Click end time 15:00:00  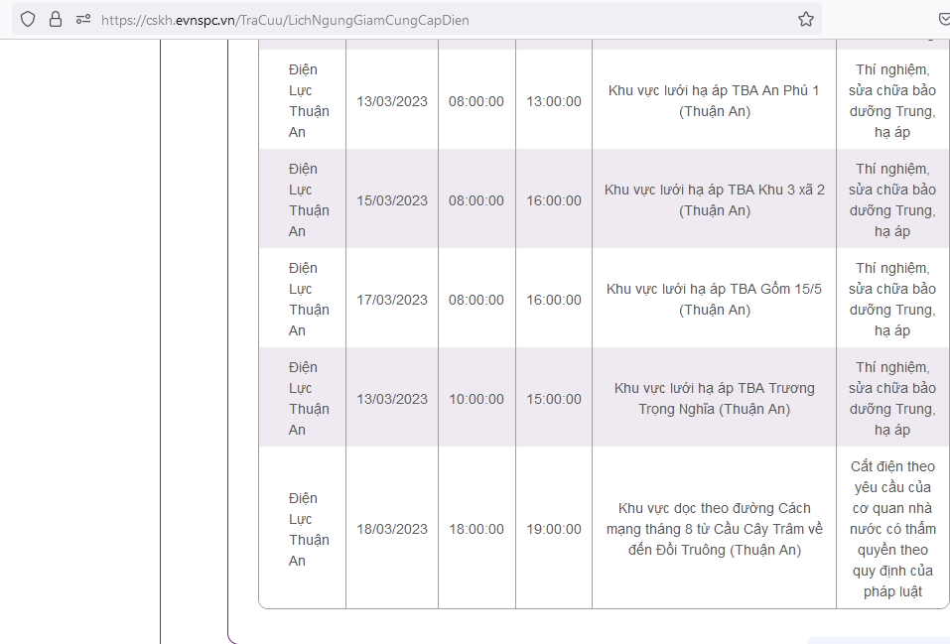554,399
